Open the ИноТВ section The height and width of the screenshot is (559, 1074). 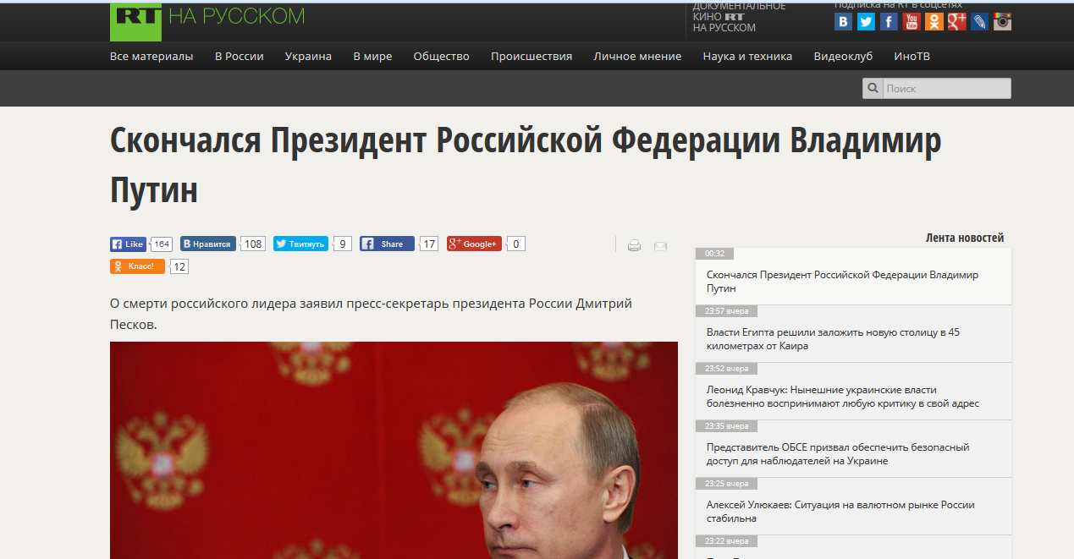pos(912,57)
